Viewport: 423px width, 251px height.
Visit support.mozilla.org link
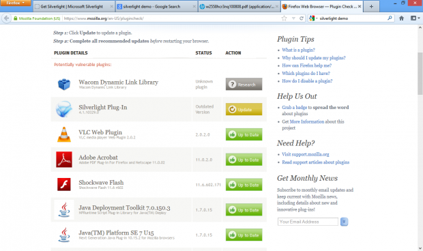(x=306, y=154)
